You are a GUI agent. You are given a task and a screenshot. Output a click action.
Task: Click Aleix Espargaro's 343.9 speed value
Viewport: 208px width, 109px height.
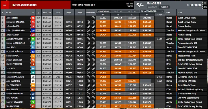(x=159, y=39)
